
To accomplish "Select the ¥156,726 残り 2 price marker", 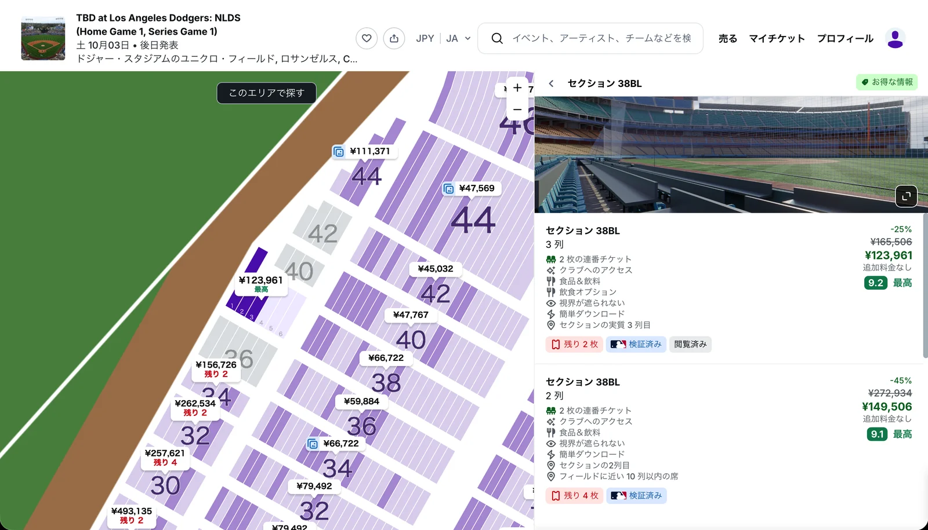I will point(216,369).
